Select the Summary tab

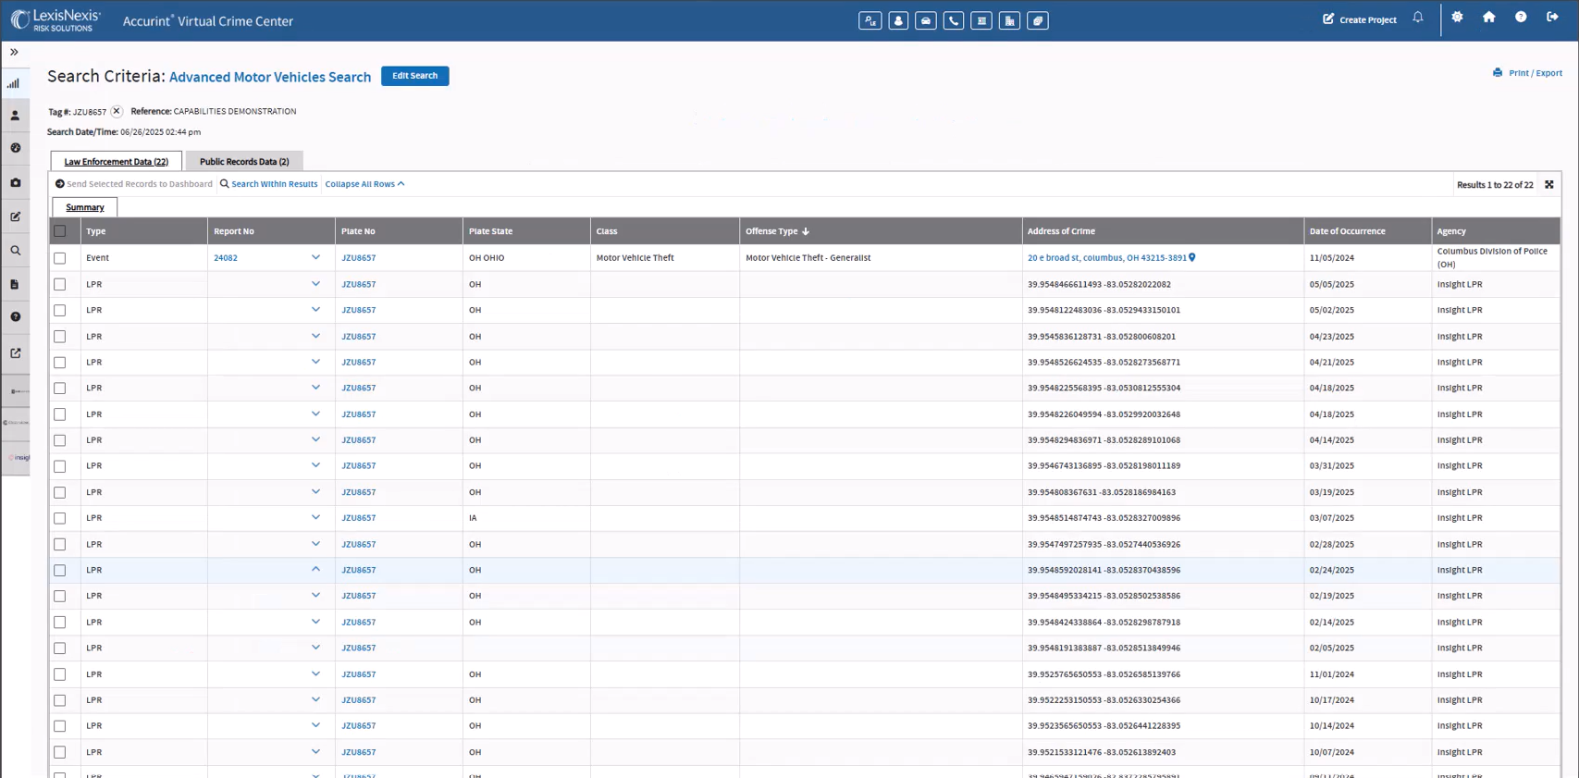click(85, 207)
